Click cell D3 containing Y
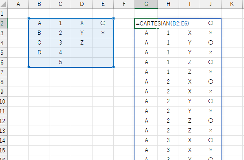 (82, 33)
